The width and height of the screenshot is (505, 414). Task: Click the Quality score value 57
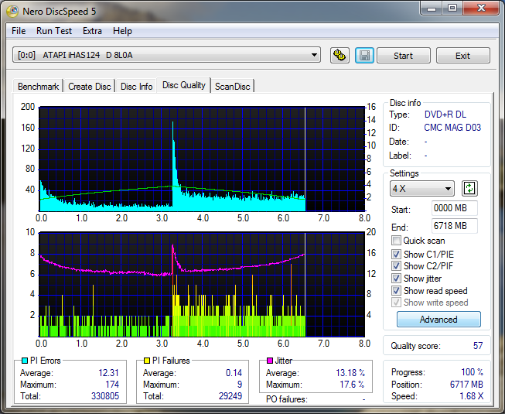tap(478, 346)
